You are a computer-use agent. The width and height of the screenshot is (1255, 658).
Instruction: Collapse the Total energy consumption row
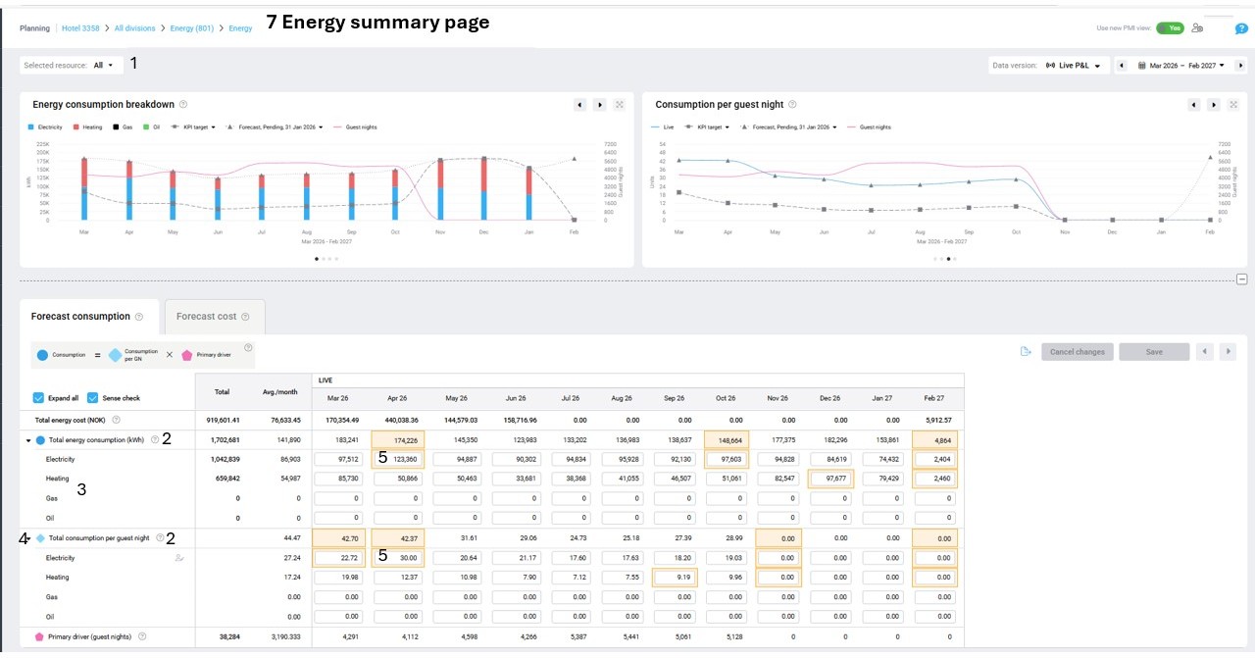pos(27,440)
